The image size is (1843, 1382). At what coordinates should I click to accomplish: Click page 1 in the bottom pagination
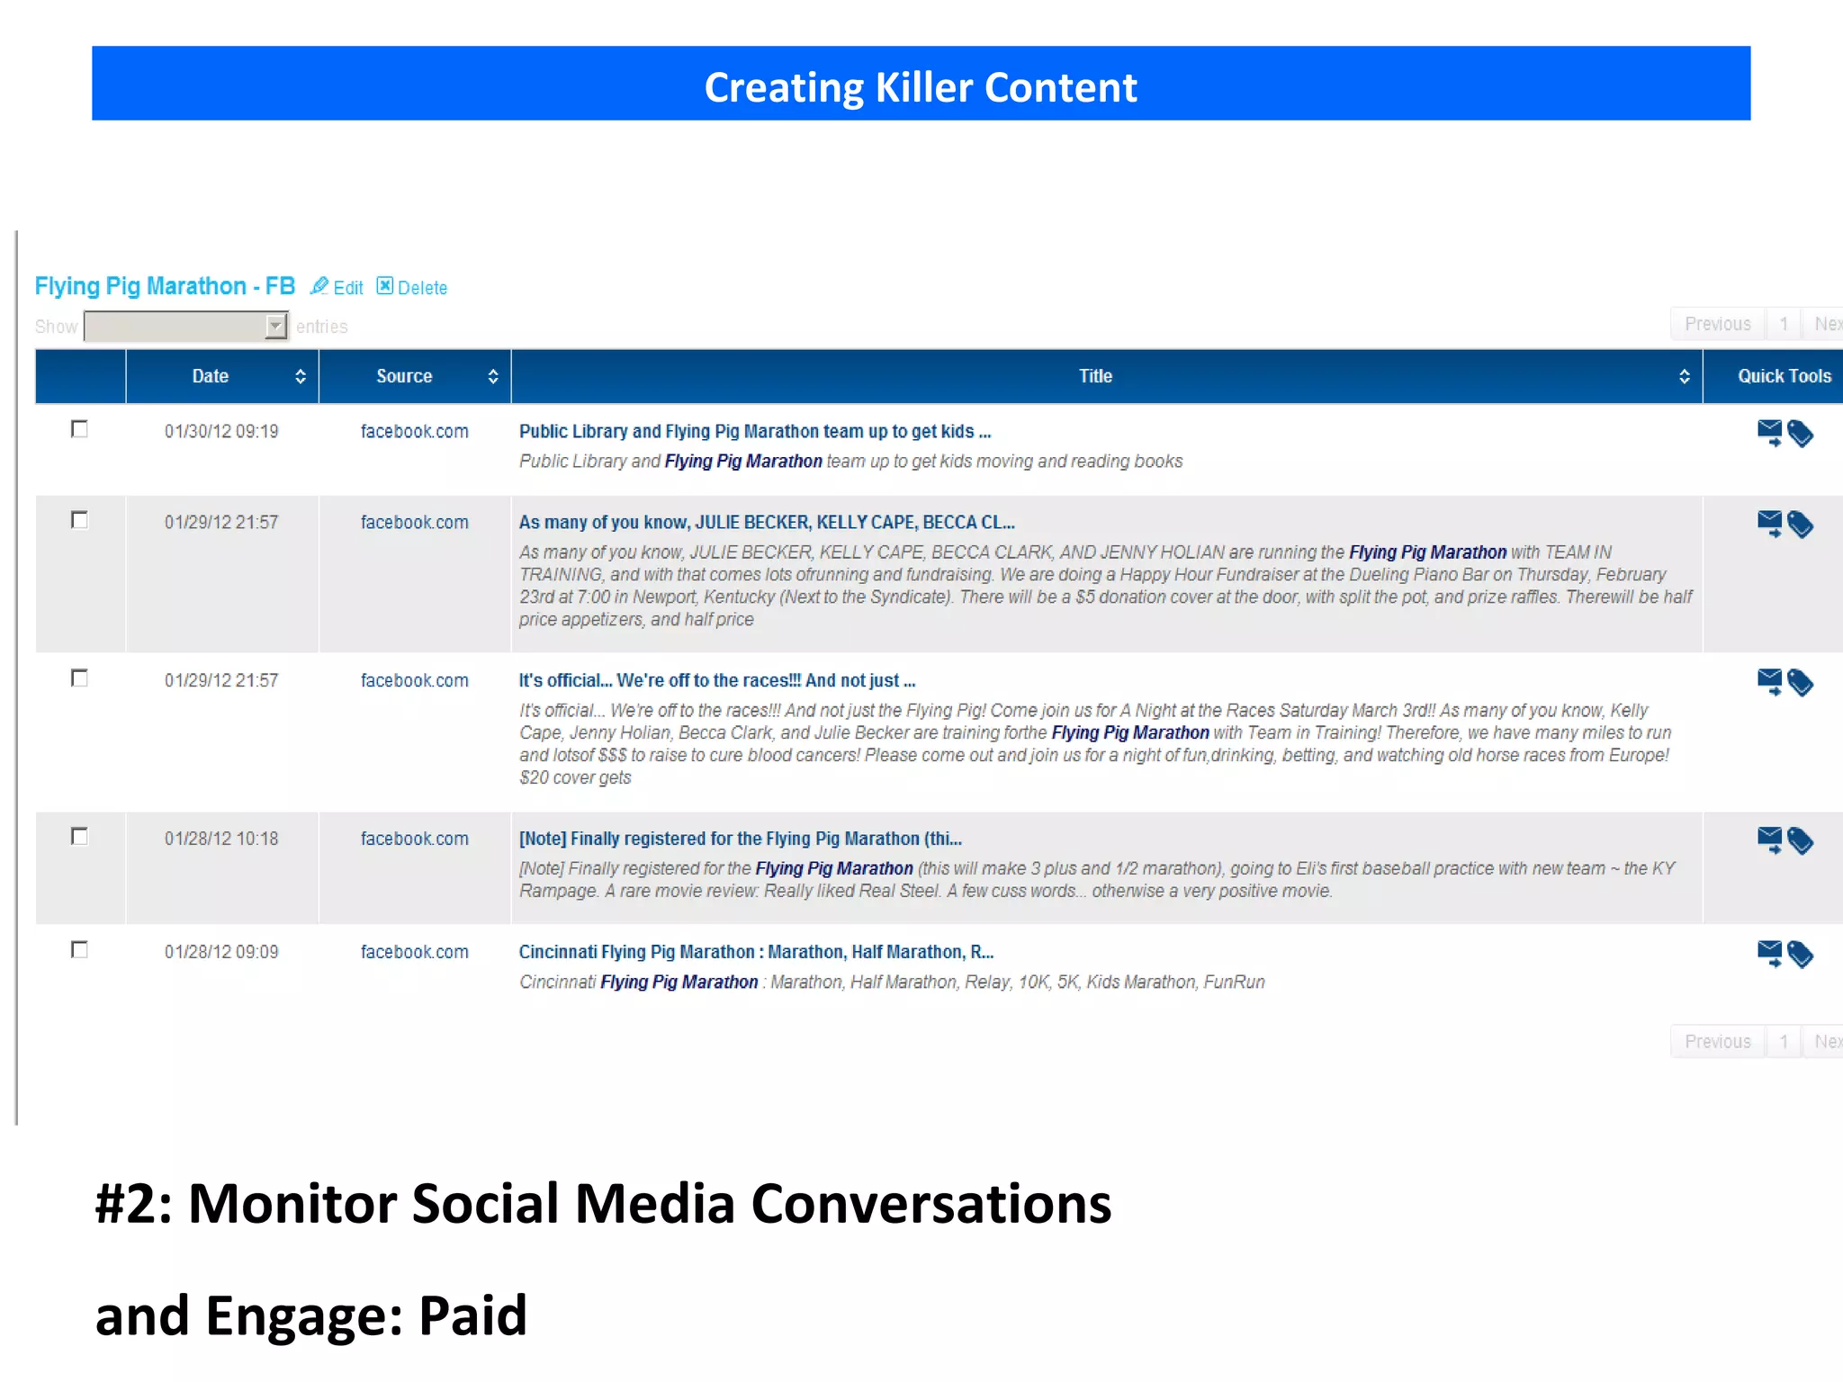pyautogui.click(x=1784, y=1041)
